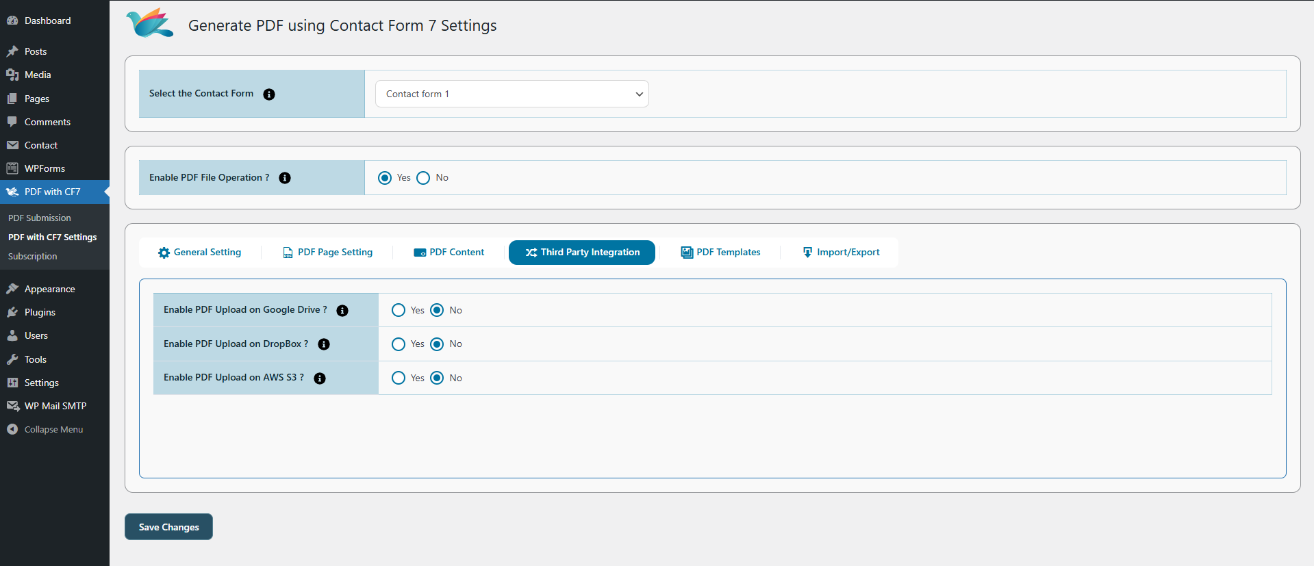Select No for Enable PDF File Operation
Screen dimensions: 1314x566
(423, 178)
